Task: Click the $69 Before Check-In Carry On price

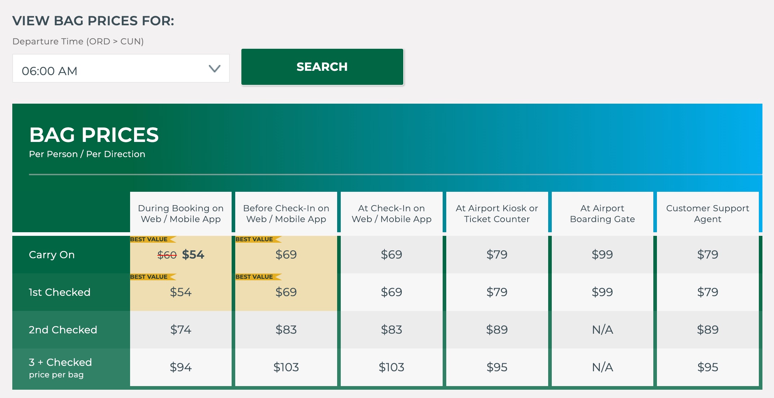Action: (285, 255)
